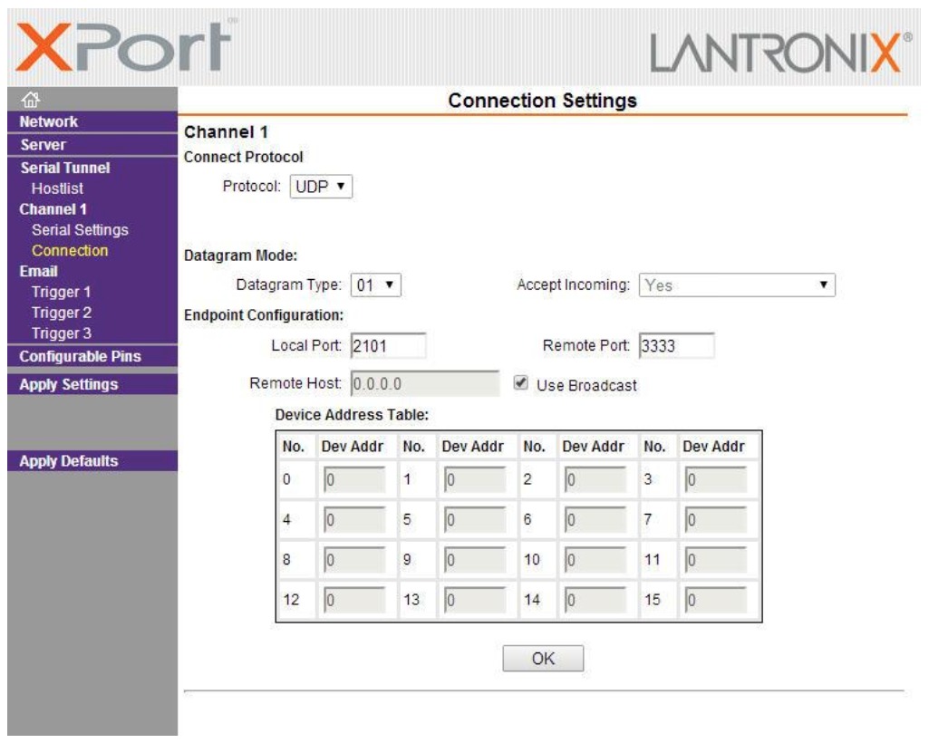The image size is (929, 743).
Task: Uncheck the Use Broadcast checkbox
Action: coord(521,383)
